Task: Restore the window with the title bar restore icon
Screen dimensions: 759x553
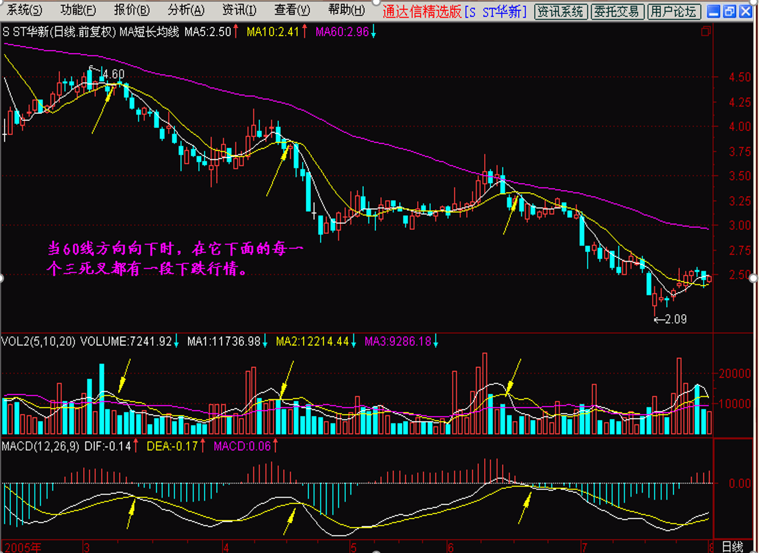Action: (x=730, y=11)
